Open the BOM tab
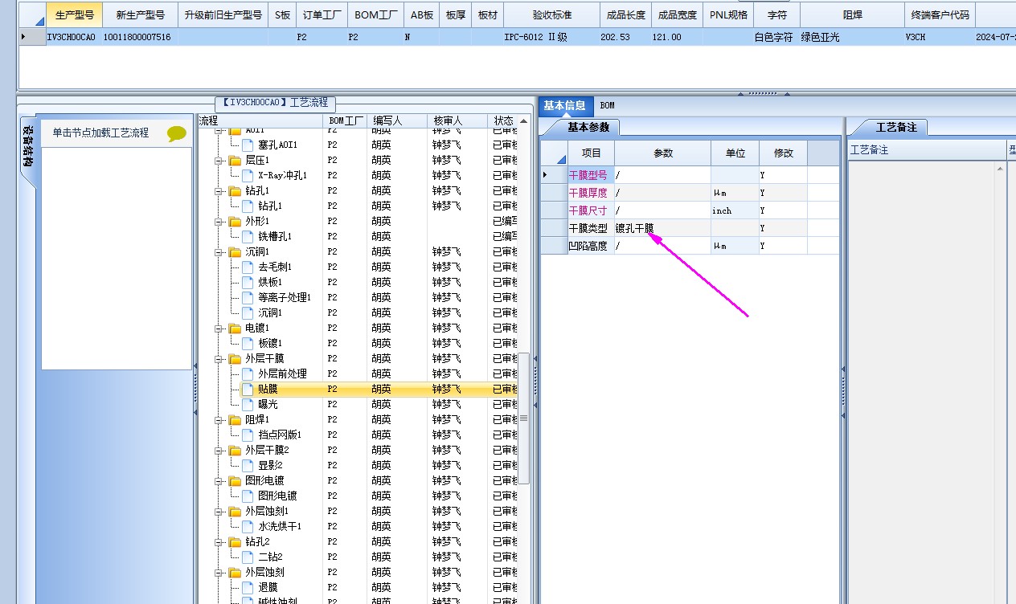 pos(608,105)
